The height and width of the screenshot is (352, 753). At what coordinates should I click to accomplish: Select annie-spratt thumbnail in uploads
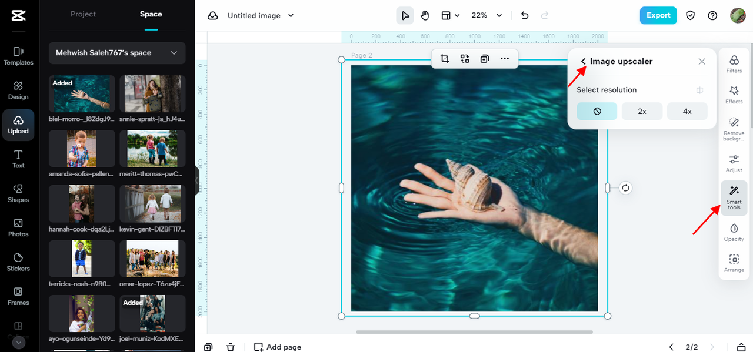(152, 93)
